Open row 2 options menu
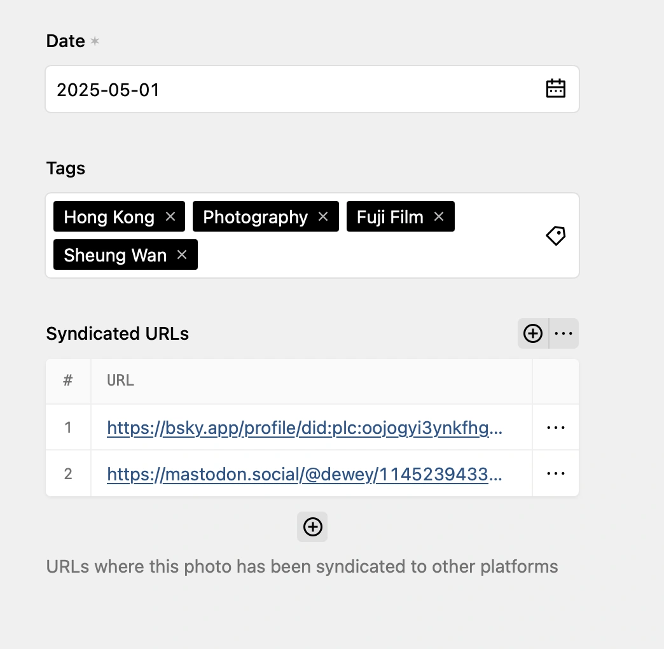Image resolution: width=664 pixels, height=649 pixels. (x=556, y=473)
